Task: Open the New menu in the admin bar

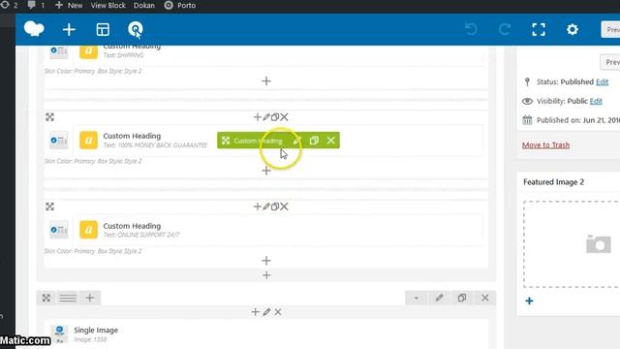Action: pyautogui.click(x=69, y=5)
